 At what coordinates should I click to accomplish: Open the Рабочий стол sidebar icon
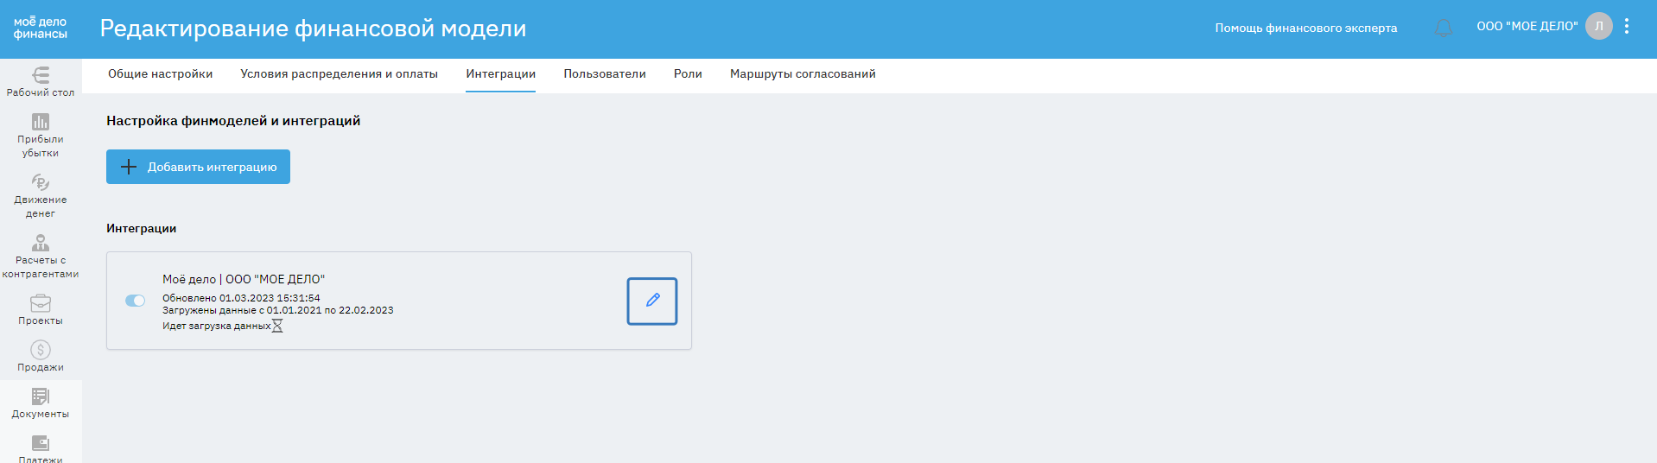point(41,75)
